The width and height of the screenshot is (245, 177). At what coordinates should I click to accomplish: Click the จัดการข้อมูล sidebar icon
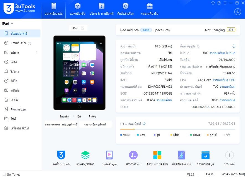(6, 109)
